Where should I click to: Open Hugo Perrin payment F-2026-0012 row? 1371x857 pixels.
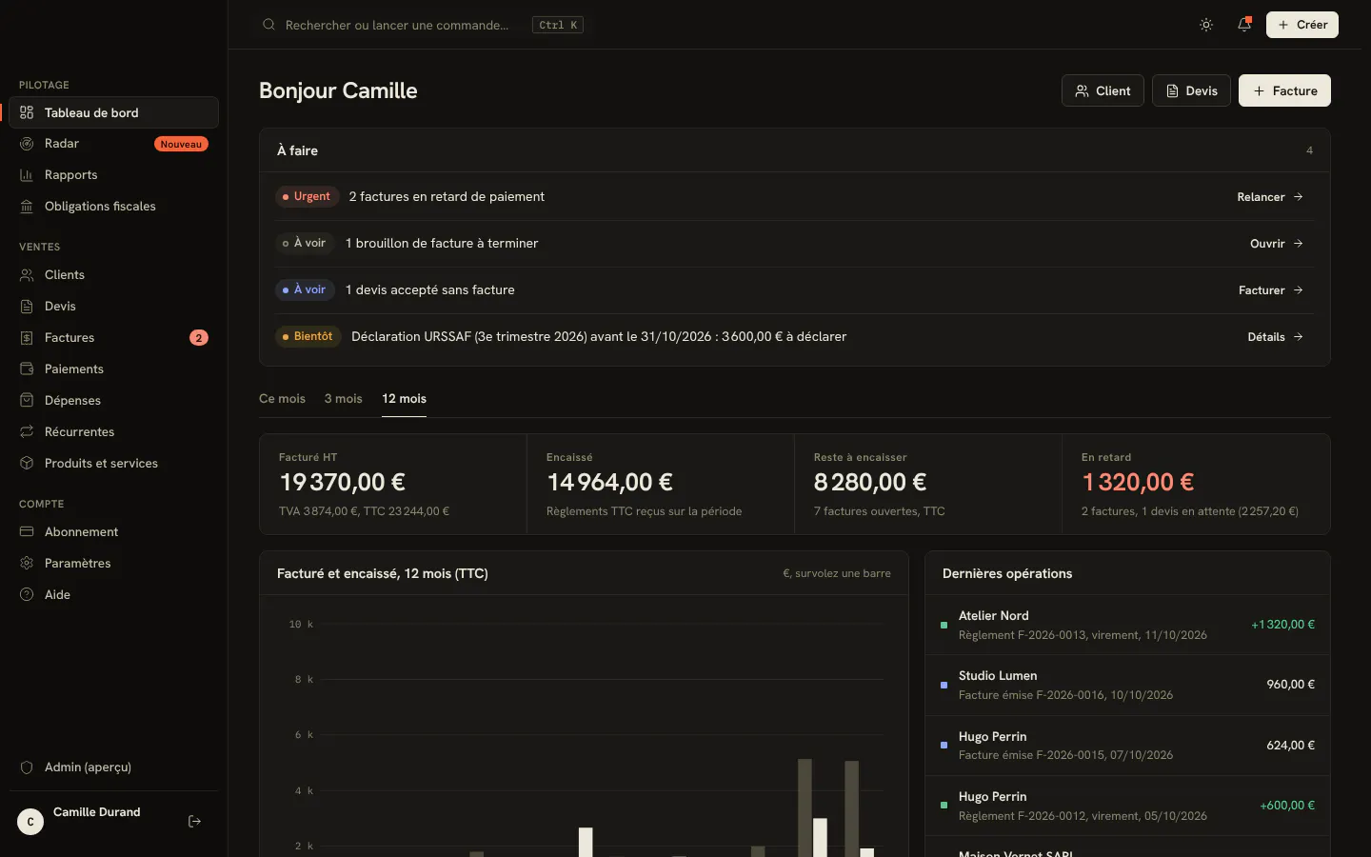(1127, 806)
